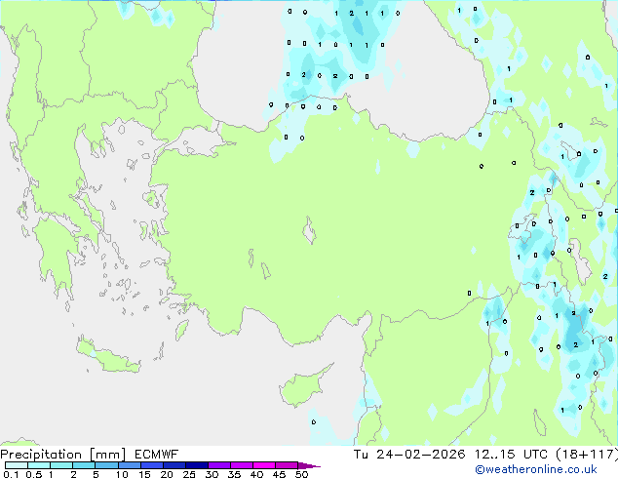Image resolution: width=618 pixels, height=478 pixels.
Task: Click the '50' legend scale label
Action: (x=301, y=474)
